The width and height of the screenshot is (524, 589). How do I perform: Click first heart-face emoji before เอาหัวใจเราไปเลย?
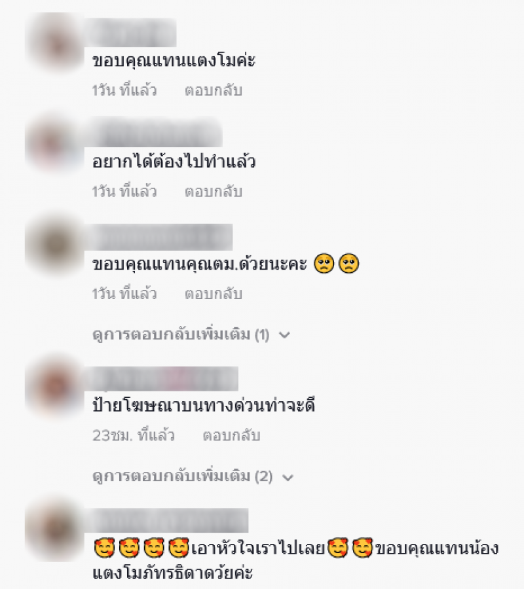104,548
